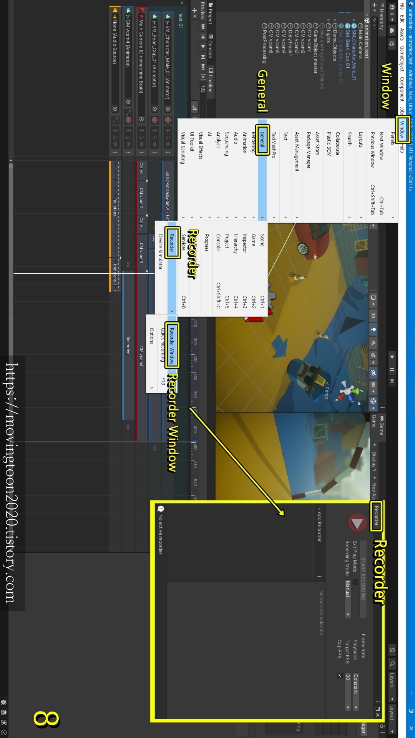415x738 pixels.
Task: Click the editor Pause button
Action: 392,370
